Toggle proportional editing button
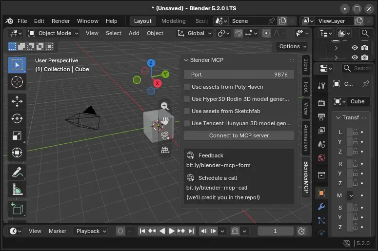The width and height of the screenshot is (378, 251). pyautogui.click(x=266, y=33)
